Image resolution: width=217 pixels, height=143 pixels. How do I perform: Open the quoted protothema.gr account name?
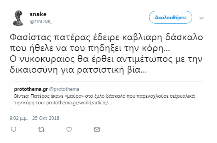click(x=31, y=89)
